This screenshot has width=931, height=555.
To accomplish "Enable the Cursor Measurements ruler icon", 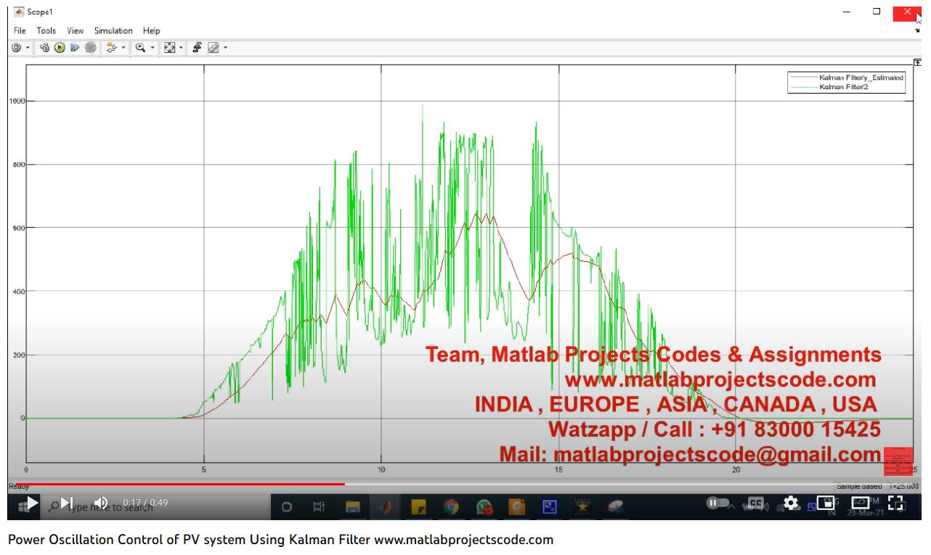I will coord(213,48).
